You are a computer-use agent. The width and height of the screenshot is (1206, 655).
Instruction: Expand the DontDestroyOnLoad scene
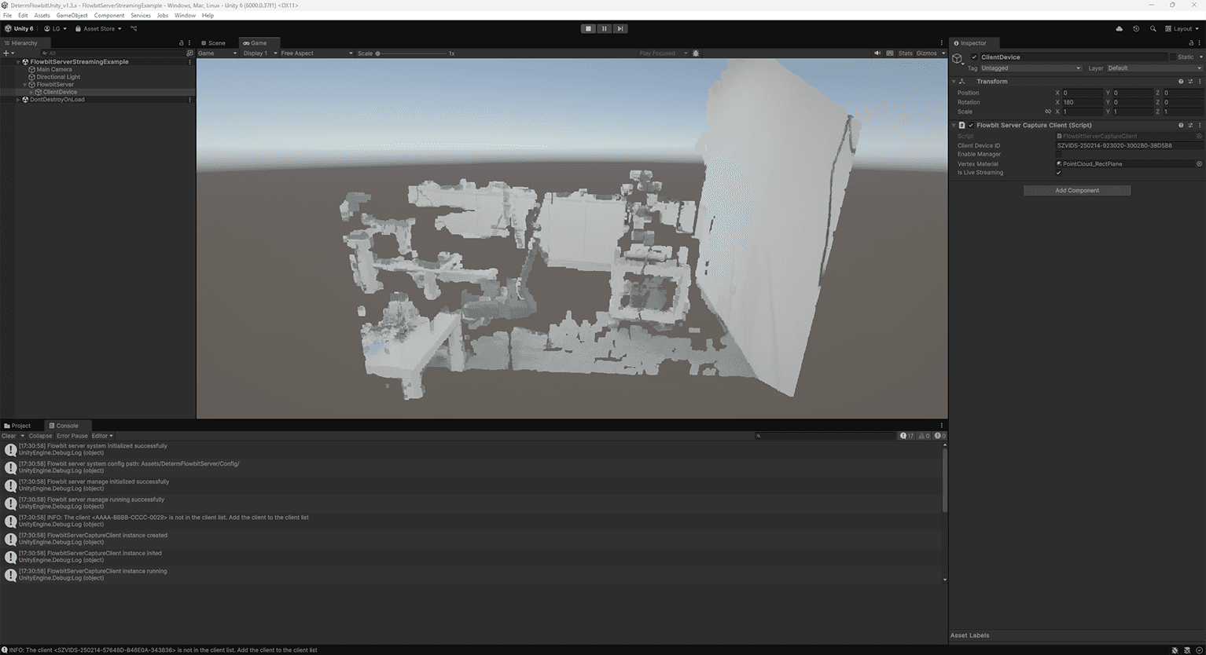point(18,100)
